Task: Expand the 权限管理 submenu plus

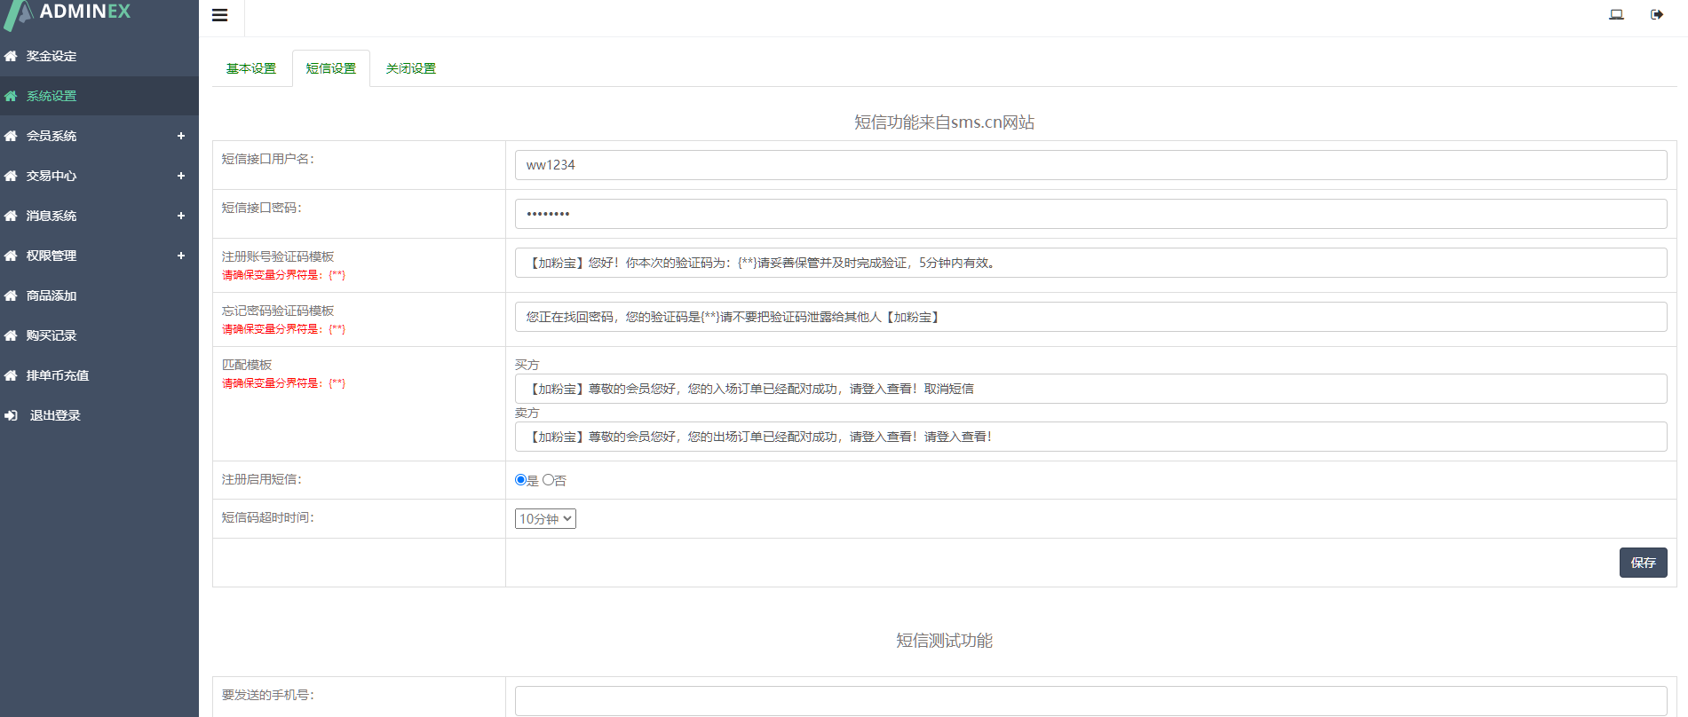Action: pyautogui.click(x=180, y=256)
